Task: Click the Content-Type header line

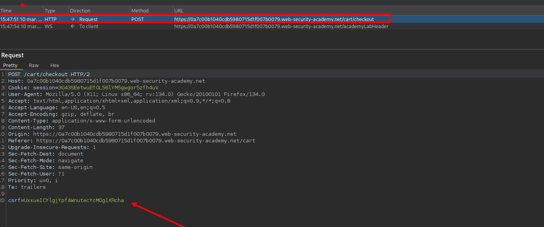Action: (81, 121)
